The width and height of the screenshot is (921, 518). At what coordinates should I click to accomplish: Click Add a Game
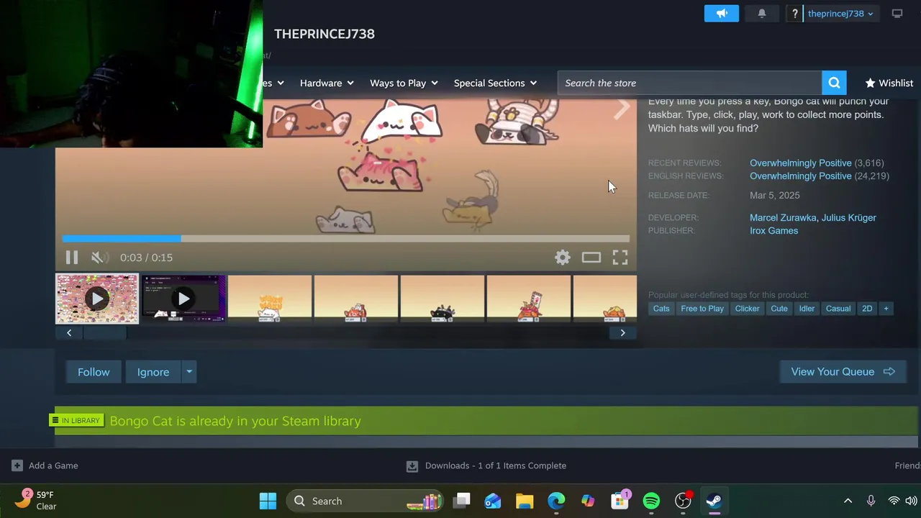coord(45,465)
